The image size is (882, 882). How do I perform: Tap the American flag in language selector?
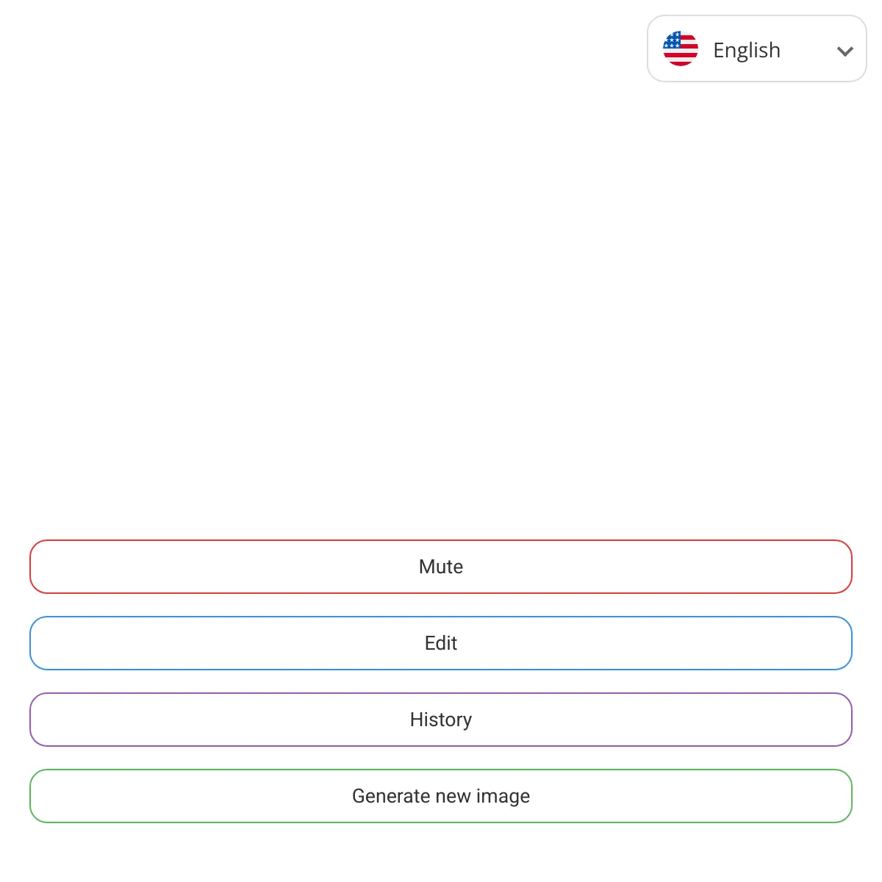point(681,49)
